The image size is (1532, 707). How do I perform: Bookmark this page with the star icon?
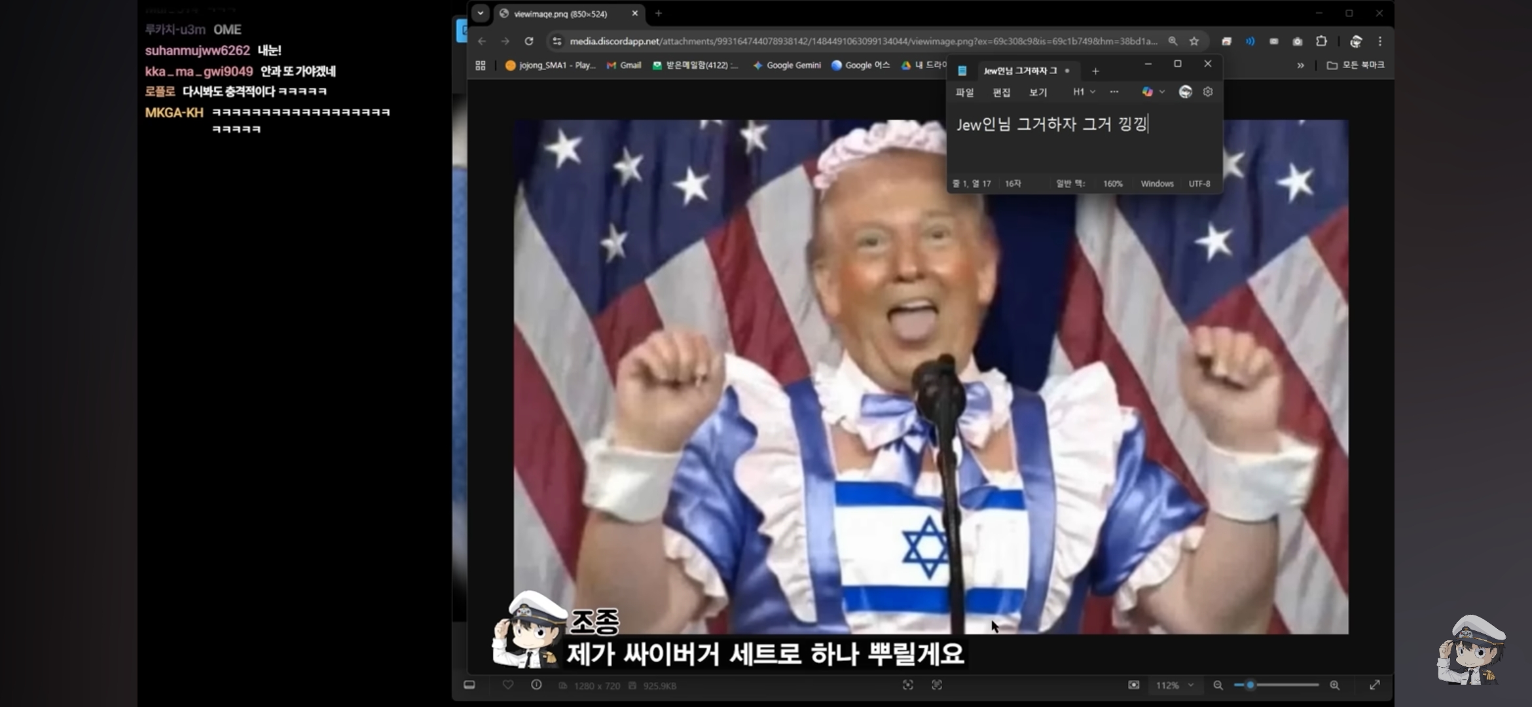click(1194, 41)
